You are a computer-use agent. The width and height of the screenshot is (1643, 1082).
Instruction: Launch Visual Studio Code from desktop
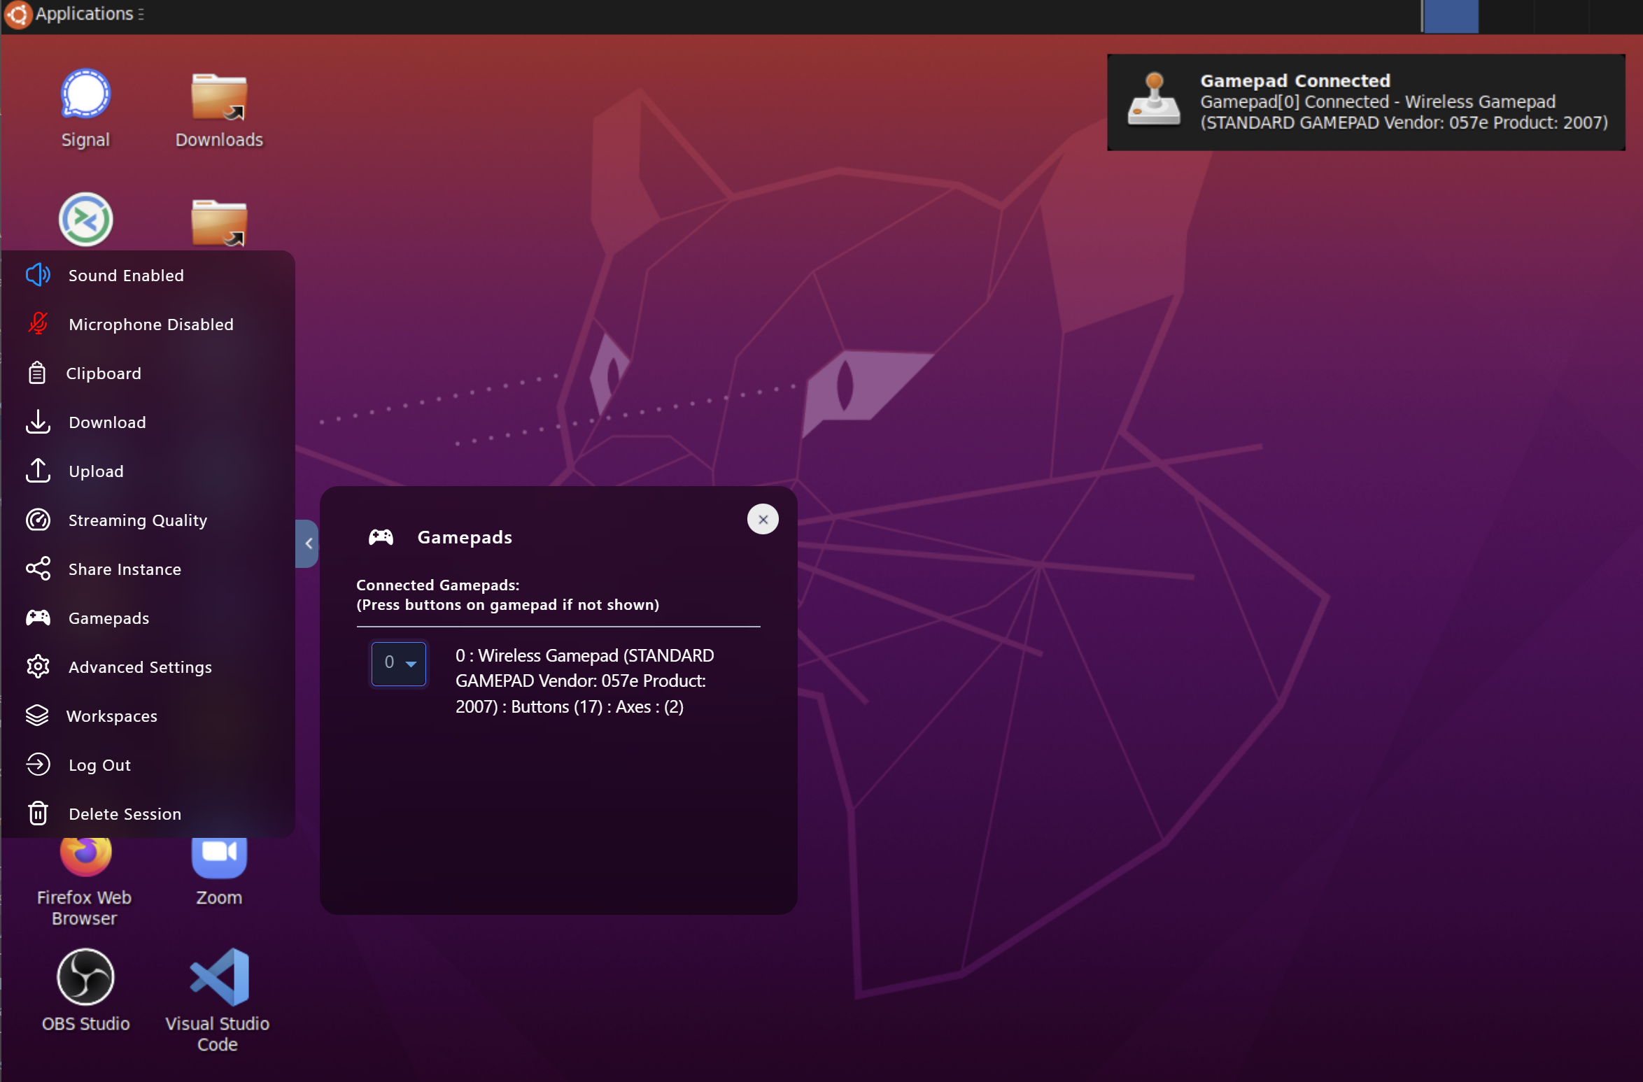pos(219,978)
